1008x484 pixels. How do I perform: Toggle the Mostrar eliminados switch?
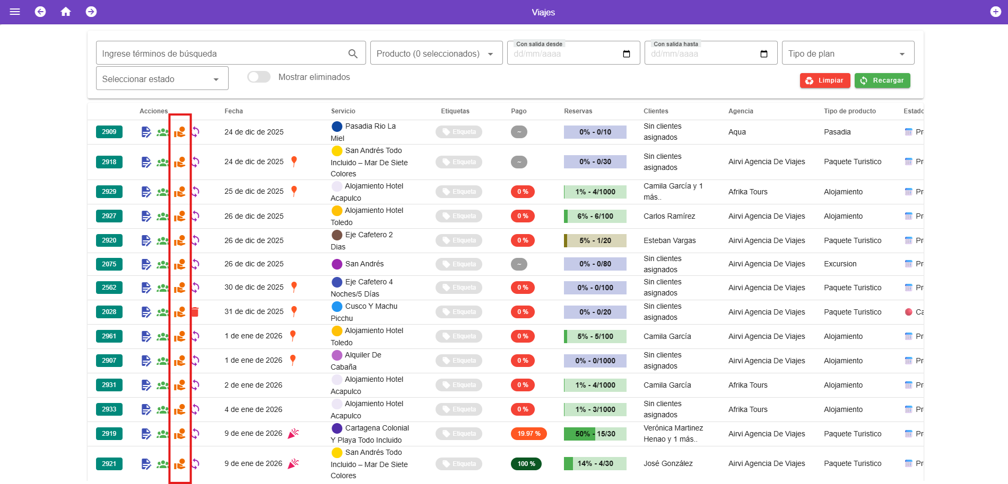259,77
